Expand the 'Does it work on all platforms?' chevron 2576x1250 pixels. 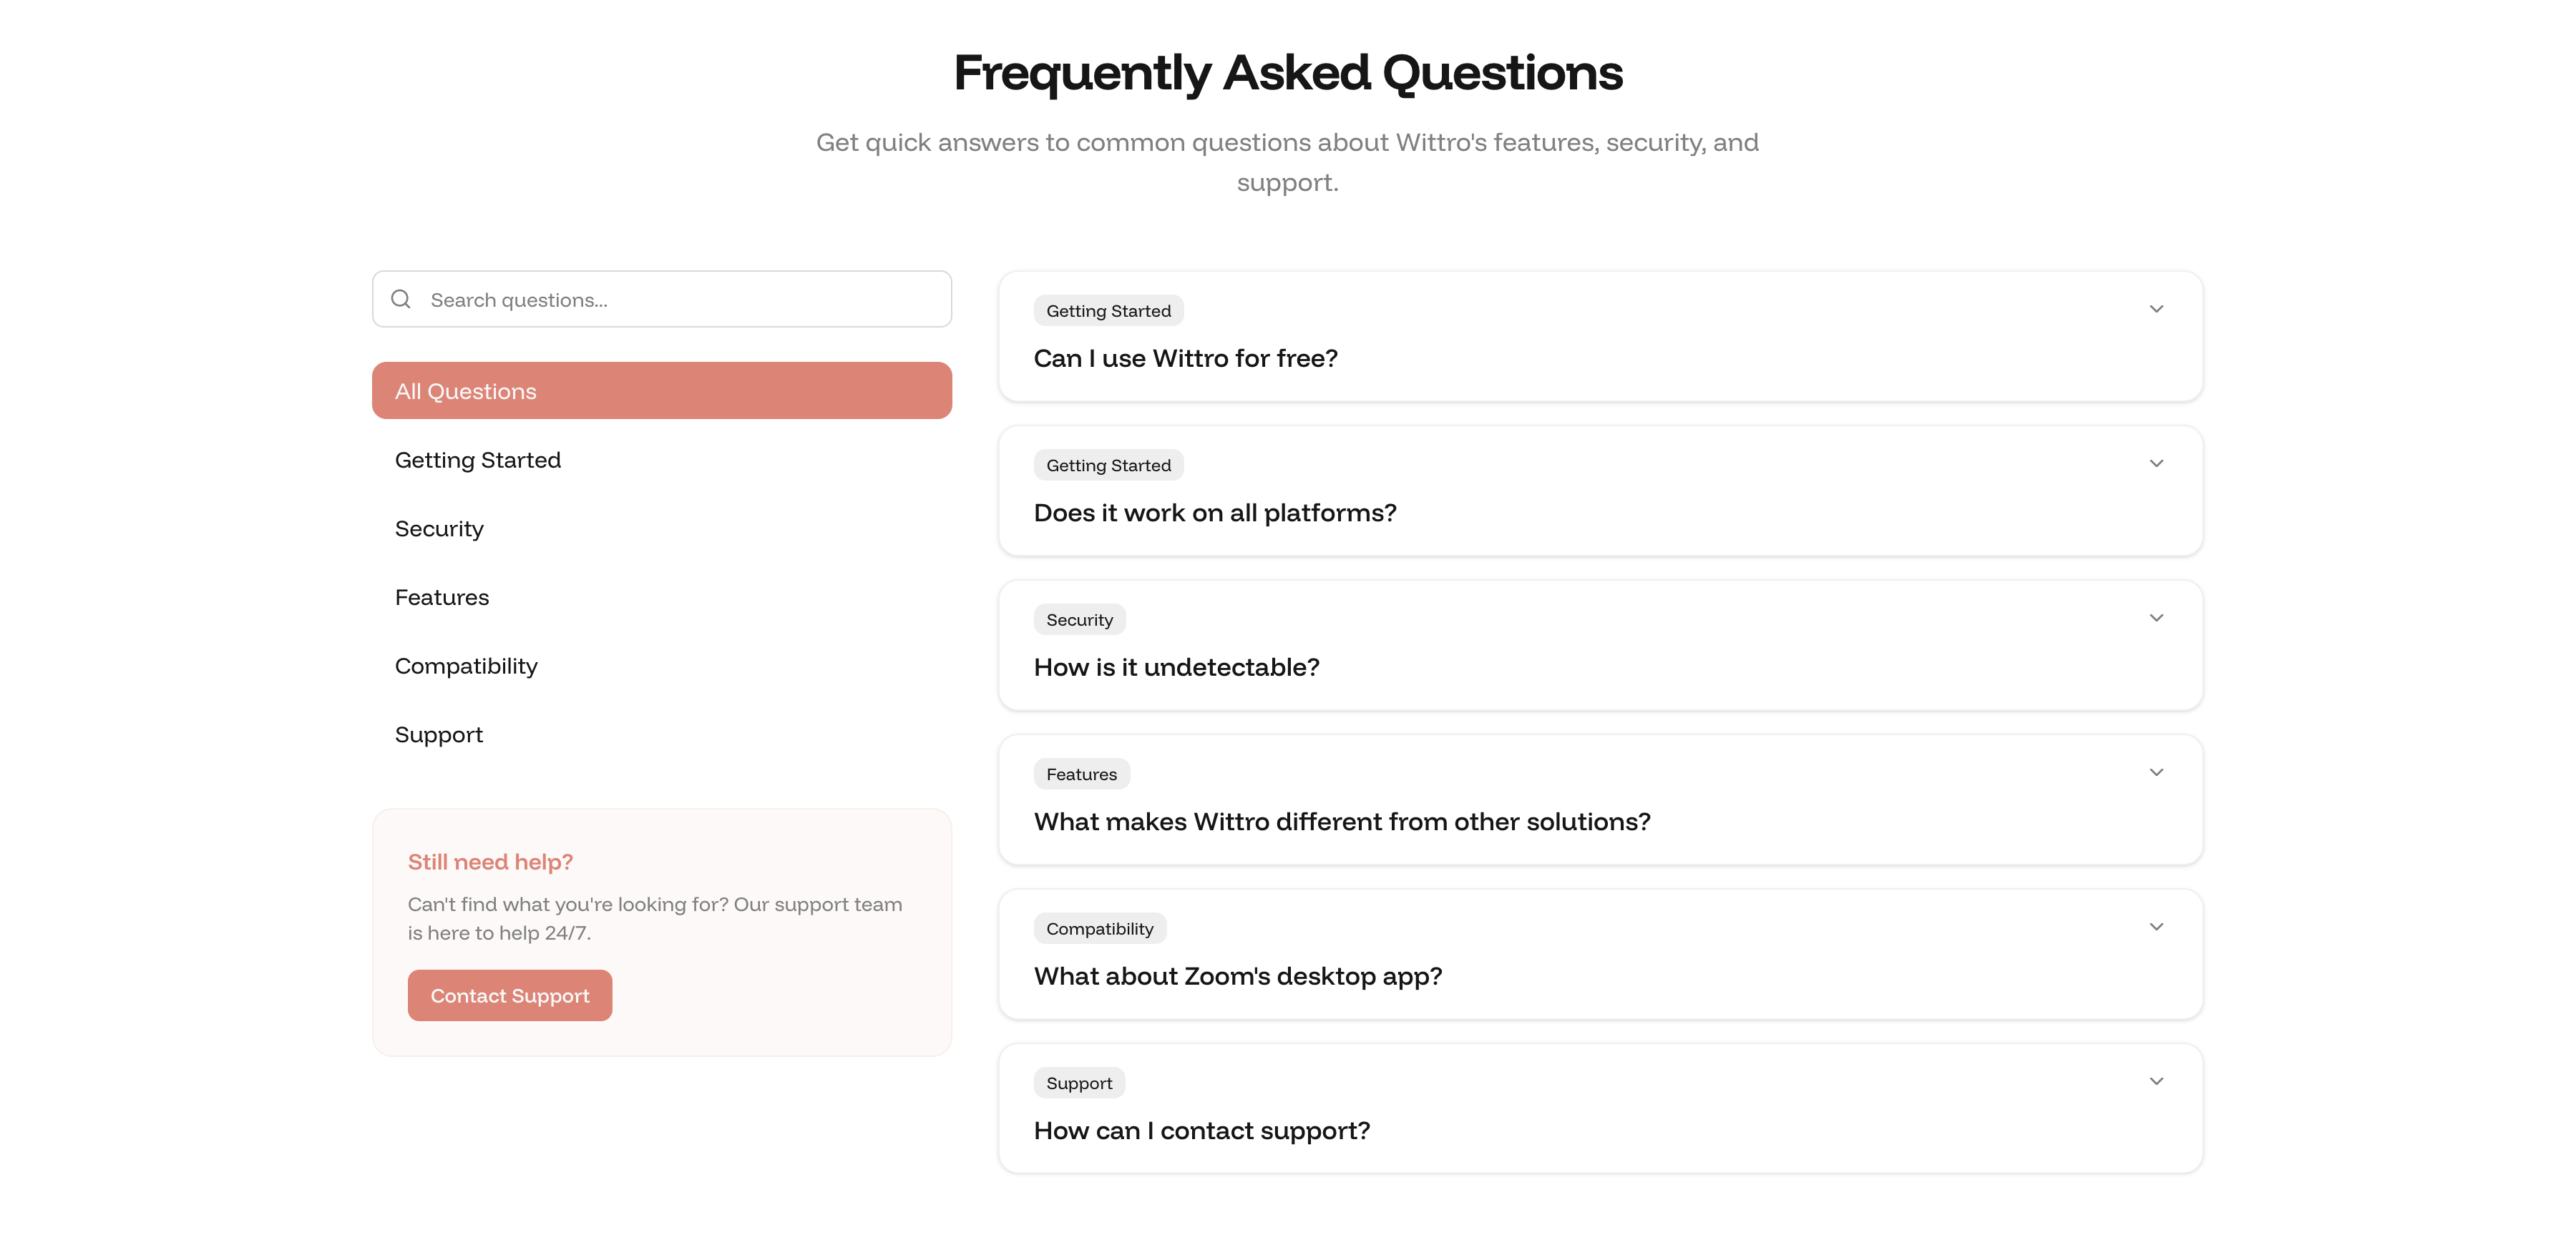pos(2156,463)
